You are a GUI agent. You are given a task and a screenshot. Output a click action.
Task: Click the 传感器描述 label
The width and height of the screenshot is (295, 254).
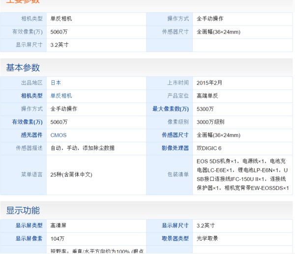29,148
